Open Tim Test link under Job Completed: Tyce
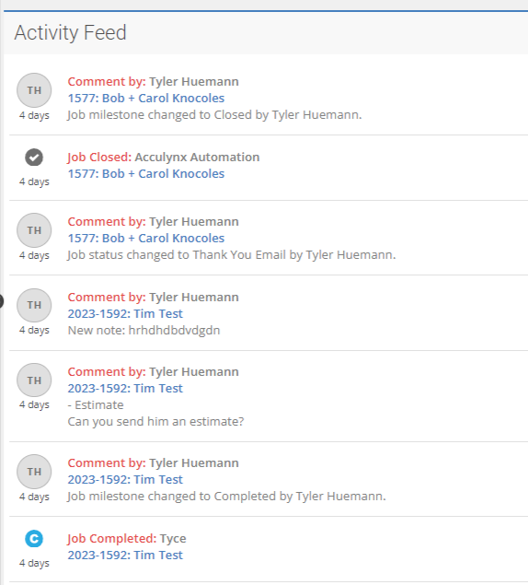The image size is (528, 585). pos(125,556)
